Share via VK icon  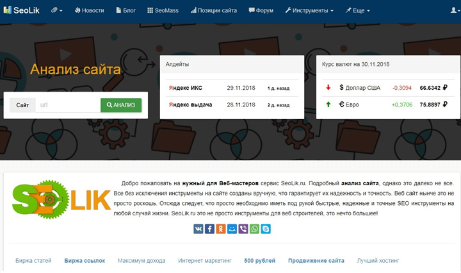pos(198,229)
